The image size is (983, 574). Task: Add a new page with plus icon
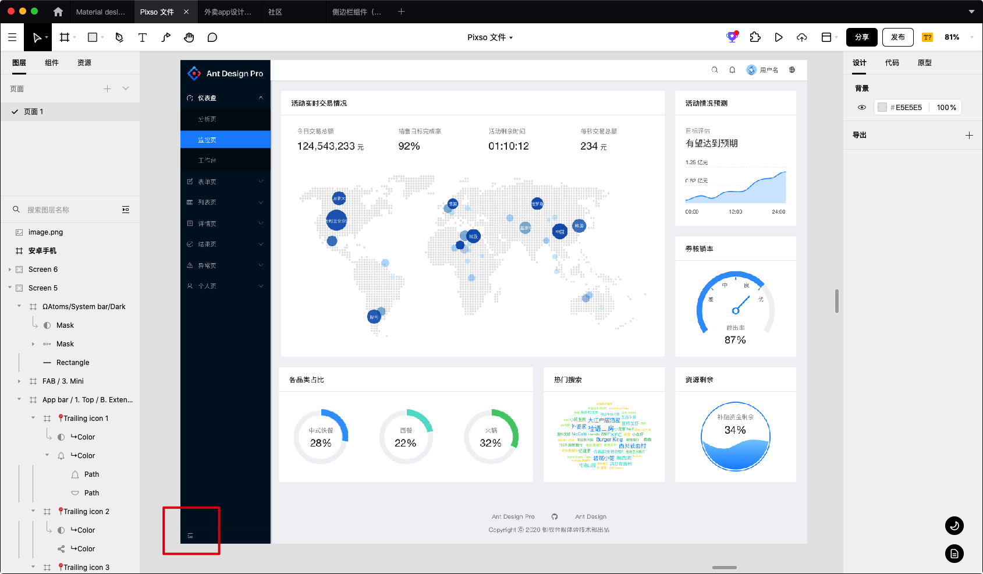coord(107,88)
